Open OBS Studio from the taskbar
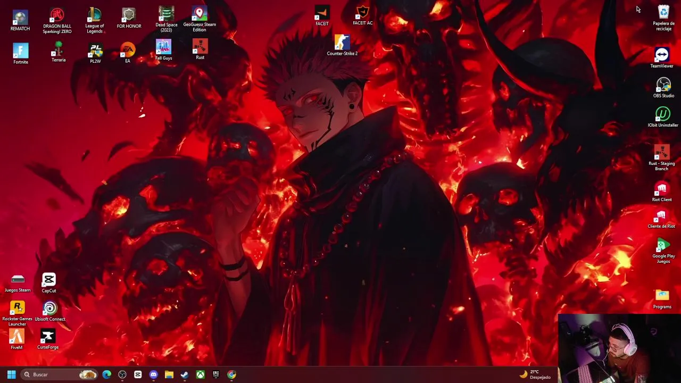 click(122, 374)
